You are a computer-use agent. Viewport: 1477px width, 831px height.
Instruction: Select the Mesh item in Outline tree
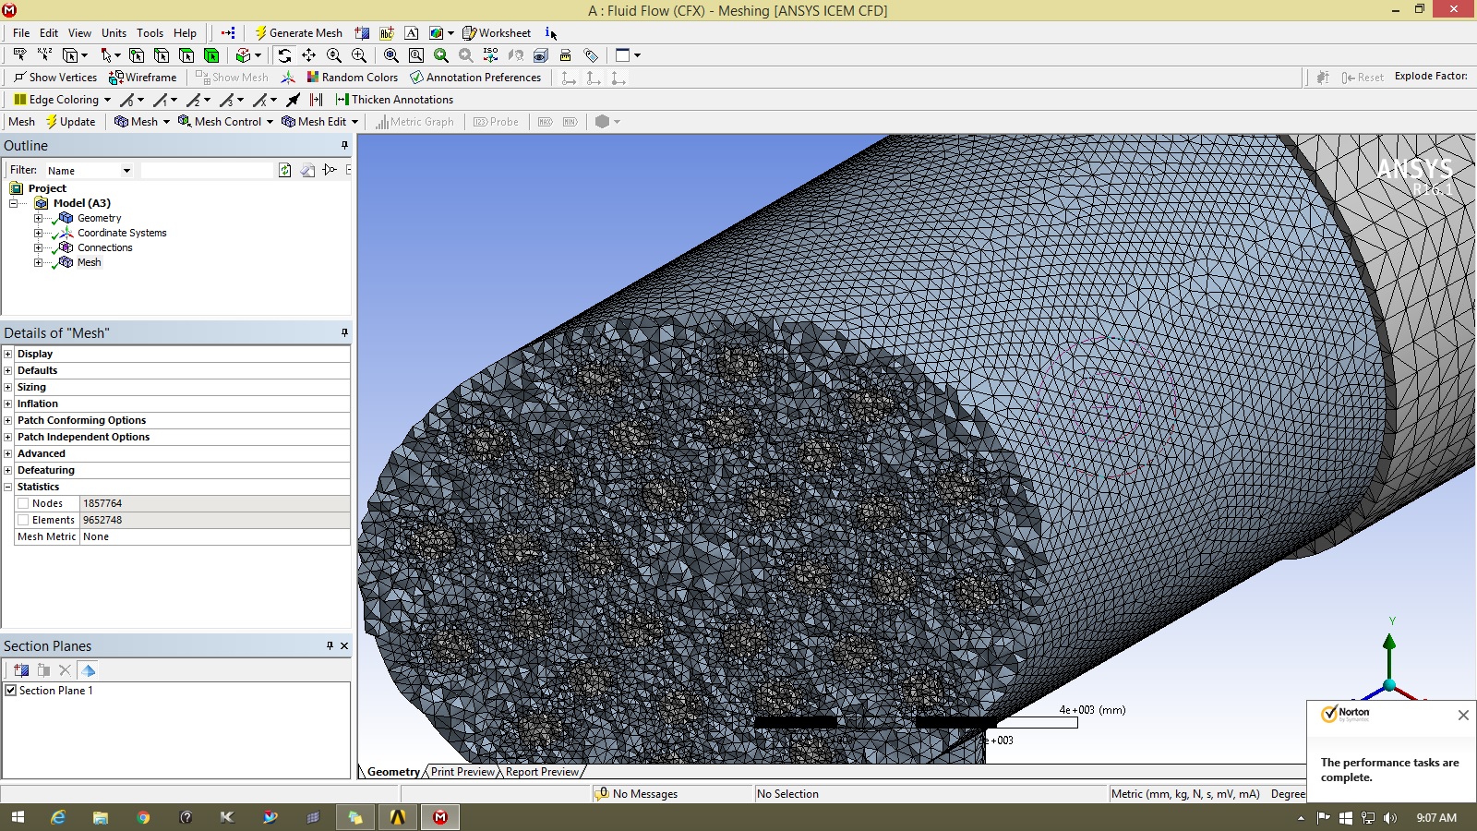click(x=89, y=262)
